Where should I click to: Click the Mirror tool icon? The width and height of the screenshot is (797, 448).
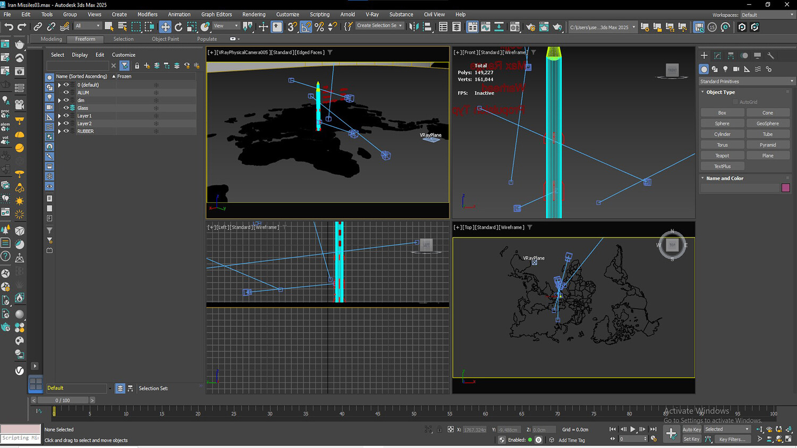[x=413, y=27]
